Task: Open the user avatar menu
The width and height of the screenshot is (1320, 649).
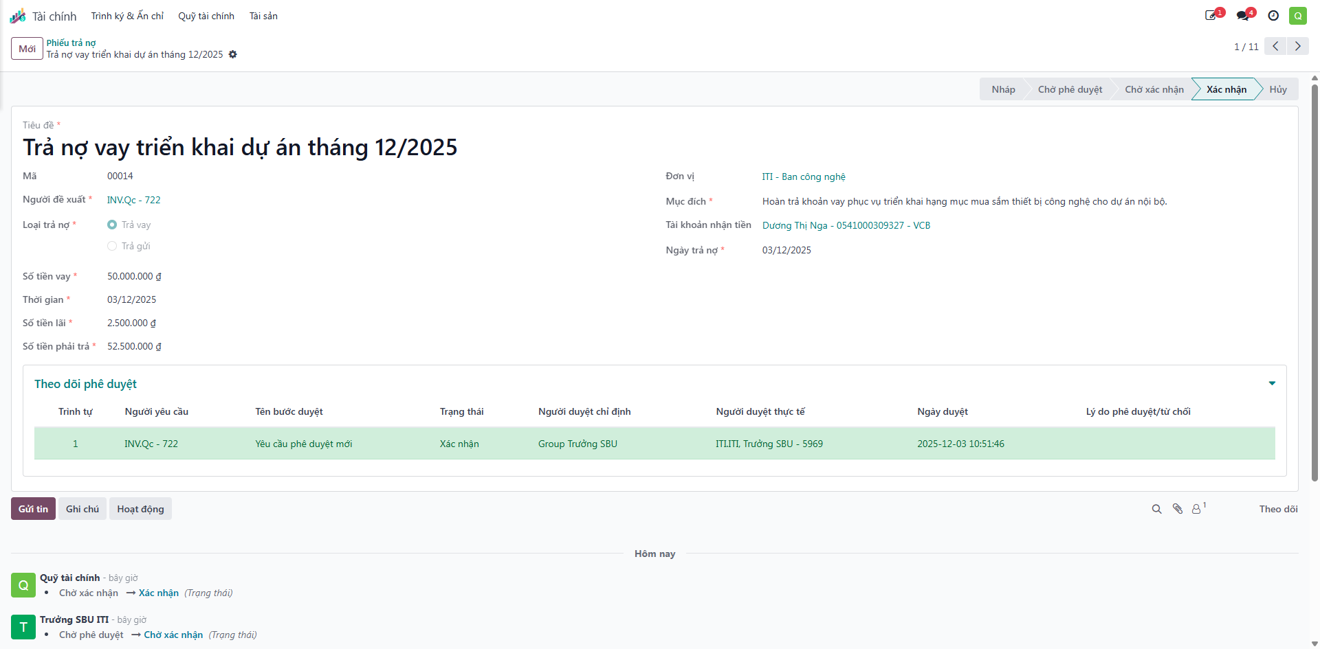Action: click(x=1297, y=16)
